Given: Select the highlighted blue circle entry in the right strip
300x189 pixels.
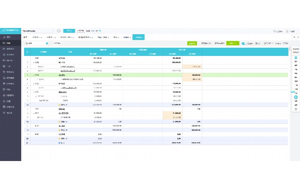Looking at the screenshot, I should 296,97.
